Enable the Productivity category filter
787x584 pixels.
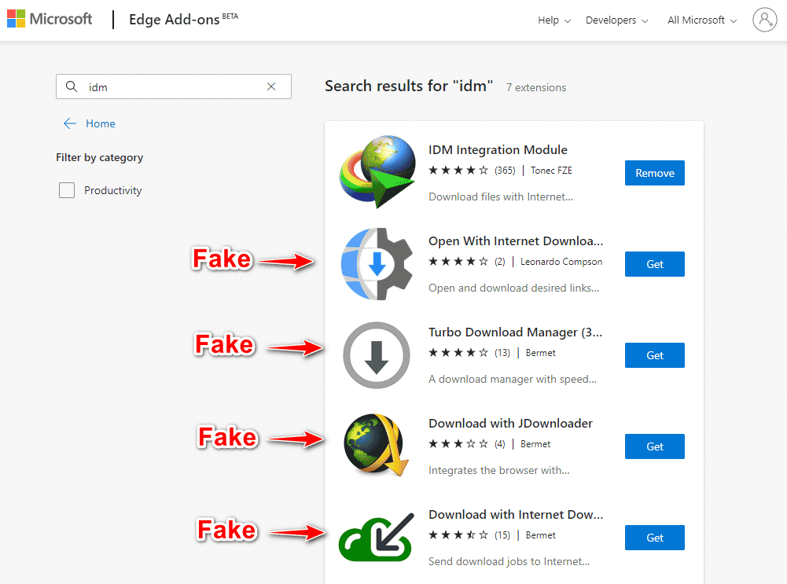tap(67, 190)
